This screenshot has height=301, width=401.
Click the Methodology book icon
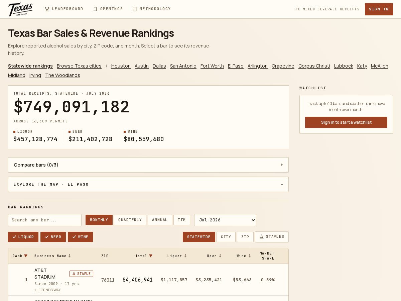pos(135,9)
